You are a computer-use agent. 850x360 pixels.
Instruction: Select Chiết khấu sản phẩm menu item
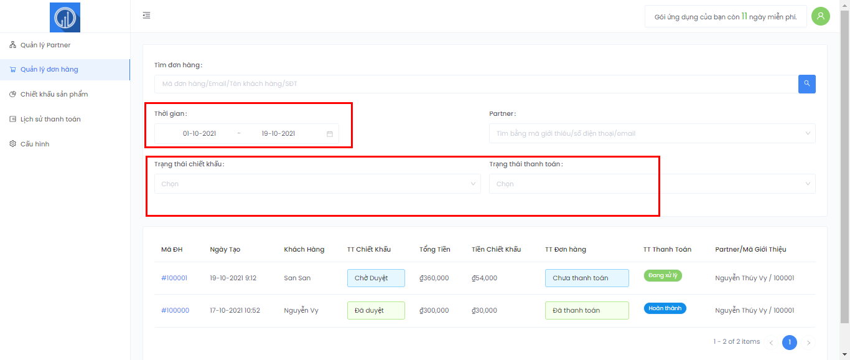coord(54,94)
